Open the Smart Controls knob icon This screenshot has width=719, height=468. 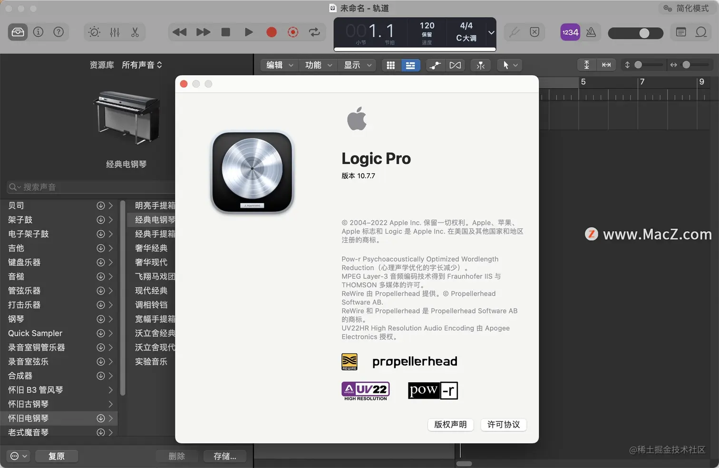[x=94, y=32]
